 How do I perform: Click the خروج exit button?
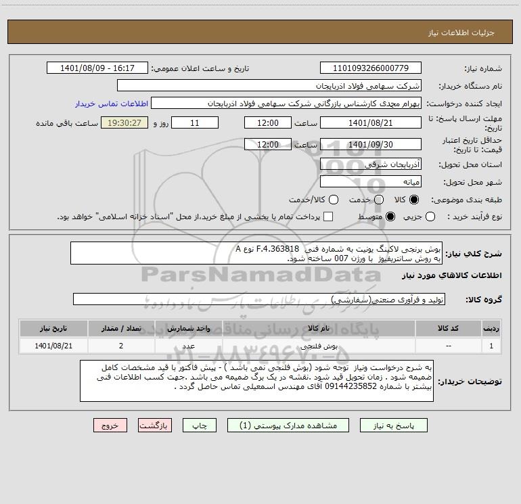point(110,426)
